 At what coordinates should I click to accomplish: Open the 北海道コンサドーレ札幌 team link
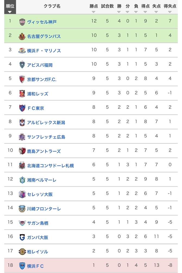(51, 166)
